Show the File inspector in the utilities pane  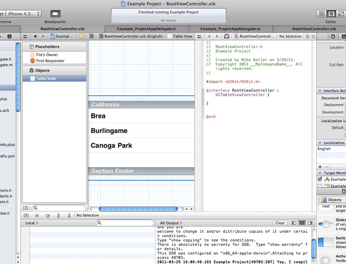pos(333,37)
